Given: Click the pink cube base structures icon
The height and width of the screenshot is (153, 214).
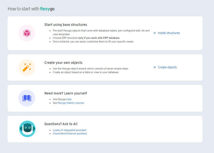Looking at the screenshot, I should pyautogui.click(x=27, y=33).
